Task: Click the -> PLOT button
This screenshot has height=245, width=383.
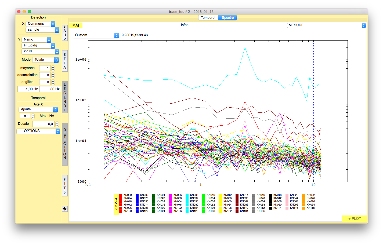Action: click(354, 219)
